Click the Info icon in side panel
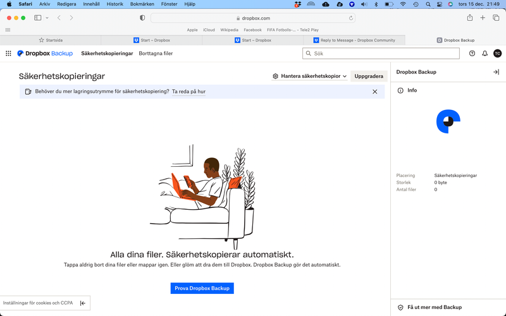 (400, 90)
